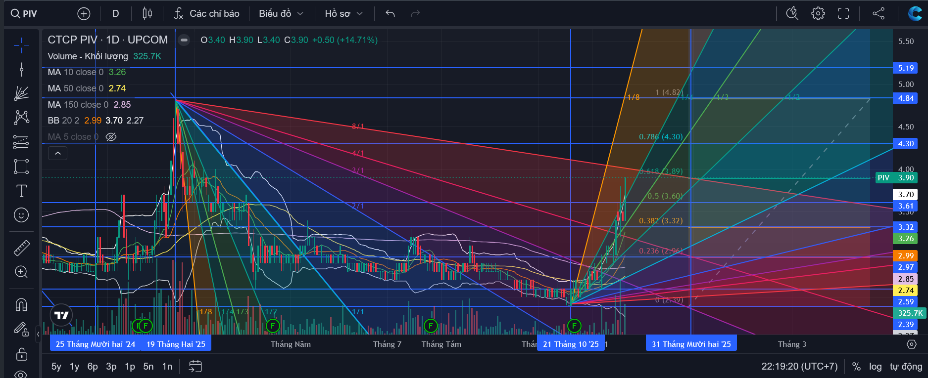Image resolution: width=928 pixels, height=378 pixels.
Task: Click the 325.7K volume label
Action: click(910, 313)
